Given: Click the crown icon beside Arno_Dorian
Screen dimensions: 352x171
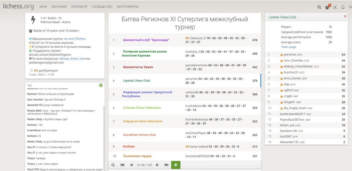Looking at the screenshot, I should point(282,78).
